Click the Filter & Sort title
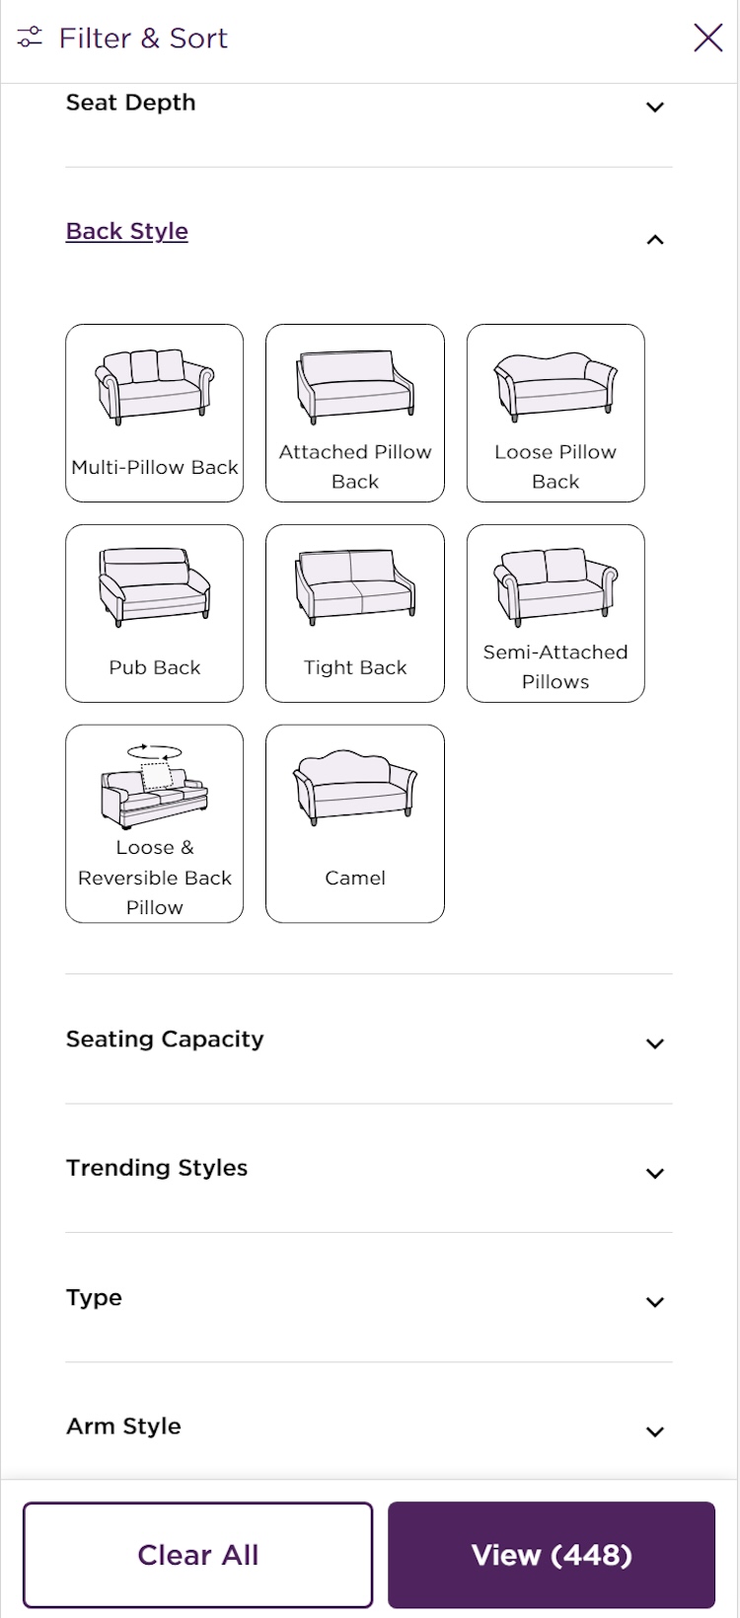This screenshot has width=740, height=1618. (x=143, y=38)
